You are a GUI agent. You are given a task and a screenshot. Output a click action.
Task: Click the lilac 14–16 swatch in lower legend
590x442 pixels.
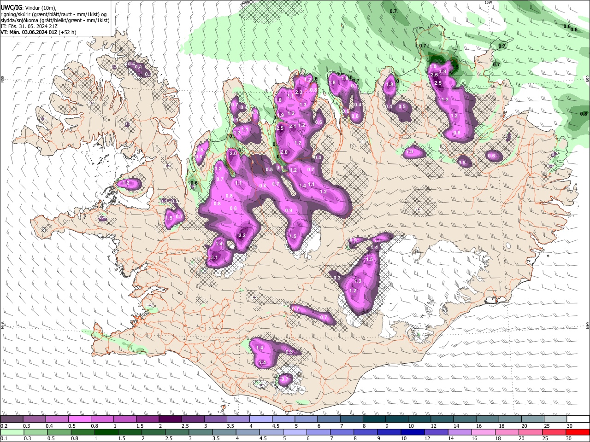tap(460, 432)
